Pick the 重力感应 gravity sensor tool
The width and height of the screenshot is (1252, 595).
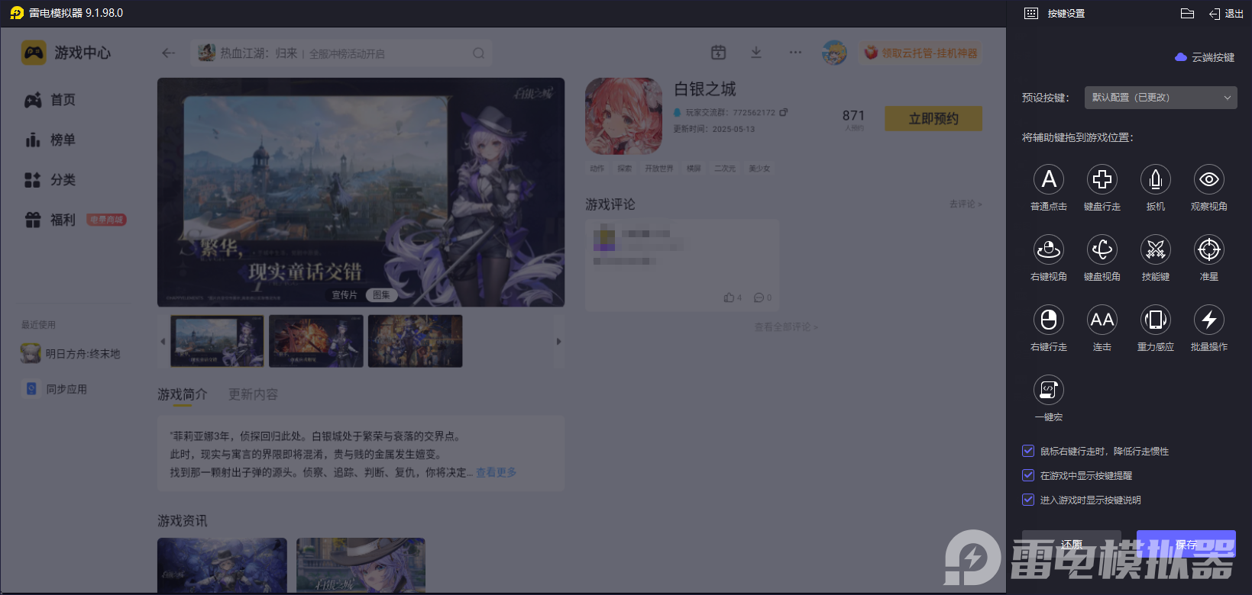pos(1156,320)
